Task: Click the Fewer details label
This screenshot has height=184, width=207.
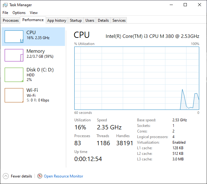Action: [21, 176]
